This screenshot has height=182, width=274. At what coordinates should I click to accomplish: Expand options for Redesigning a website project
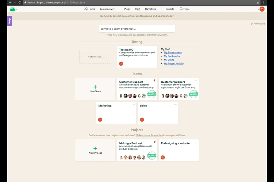[196, 142]
